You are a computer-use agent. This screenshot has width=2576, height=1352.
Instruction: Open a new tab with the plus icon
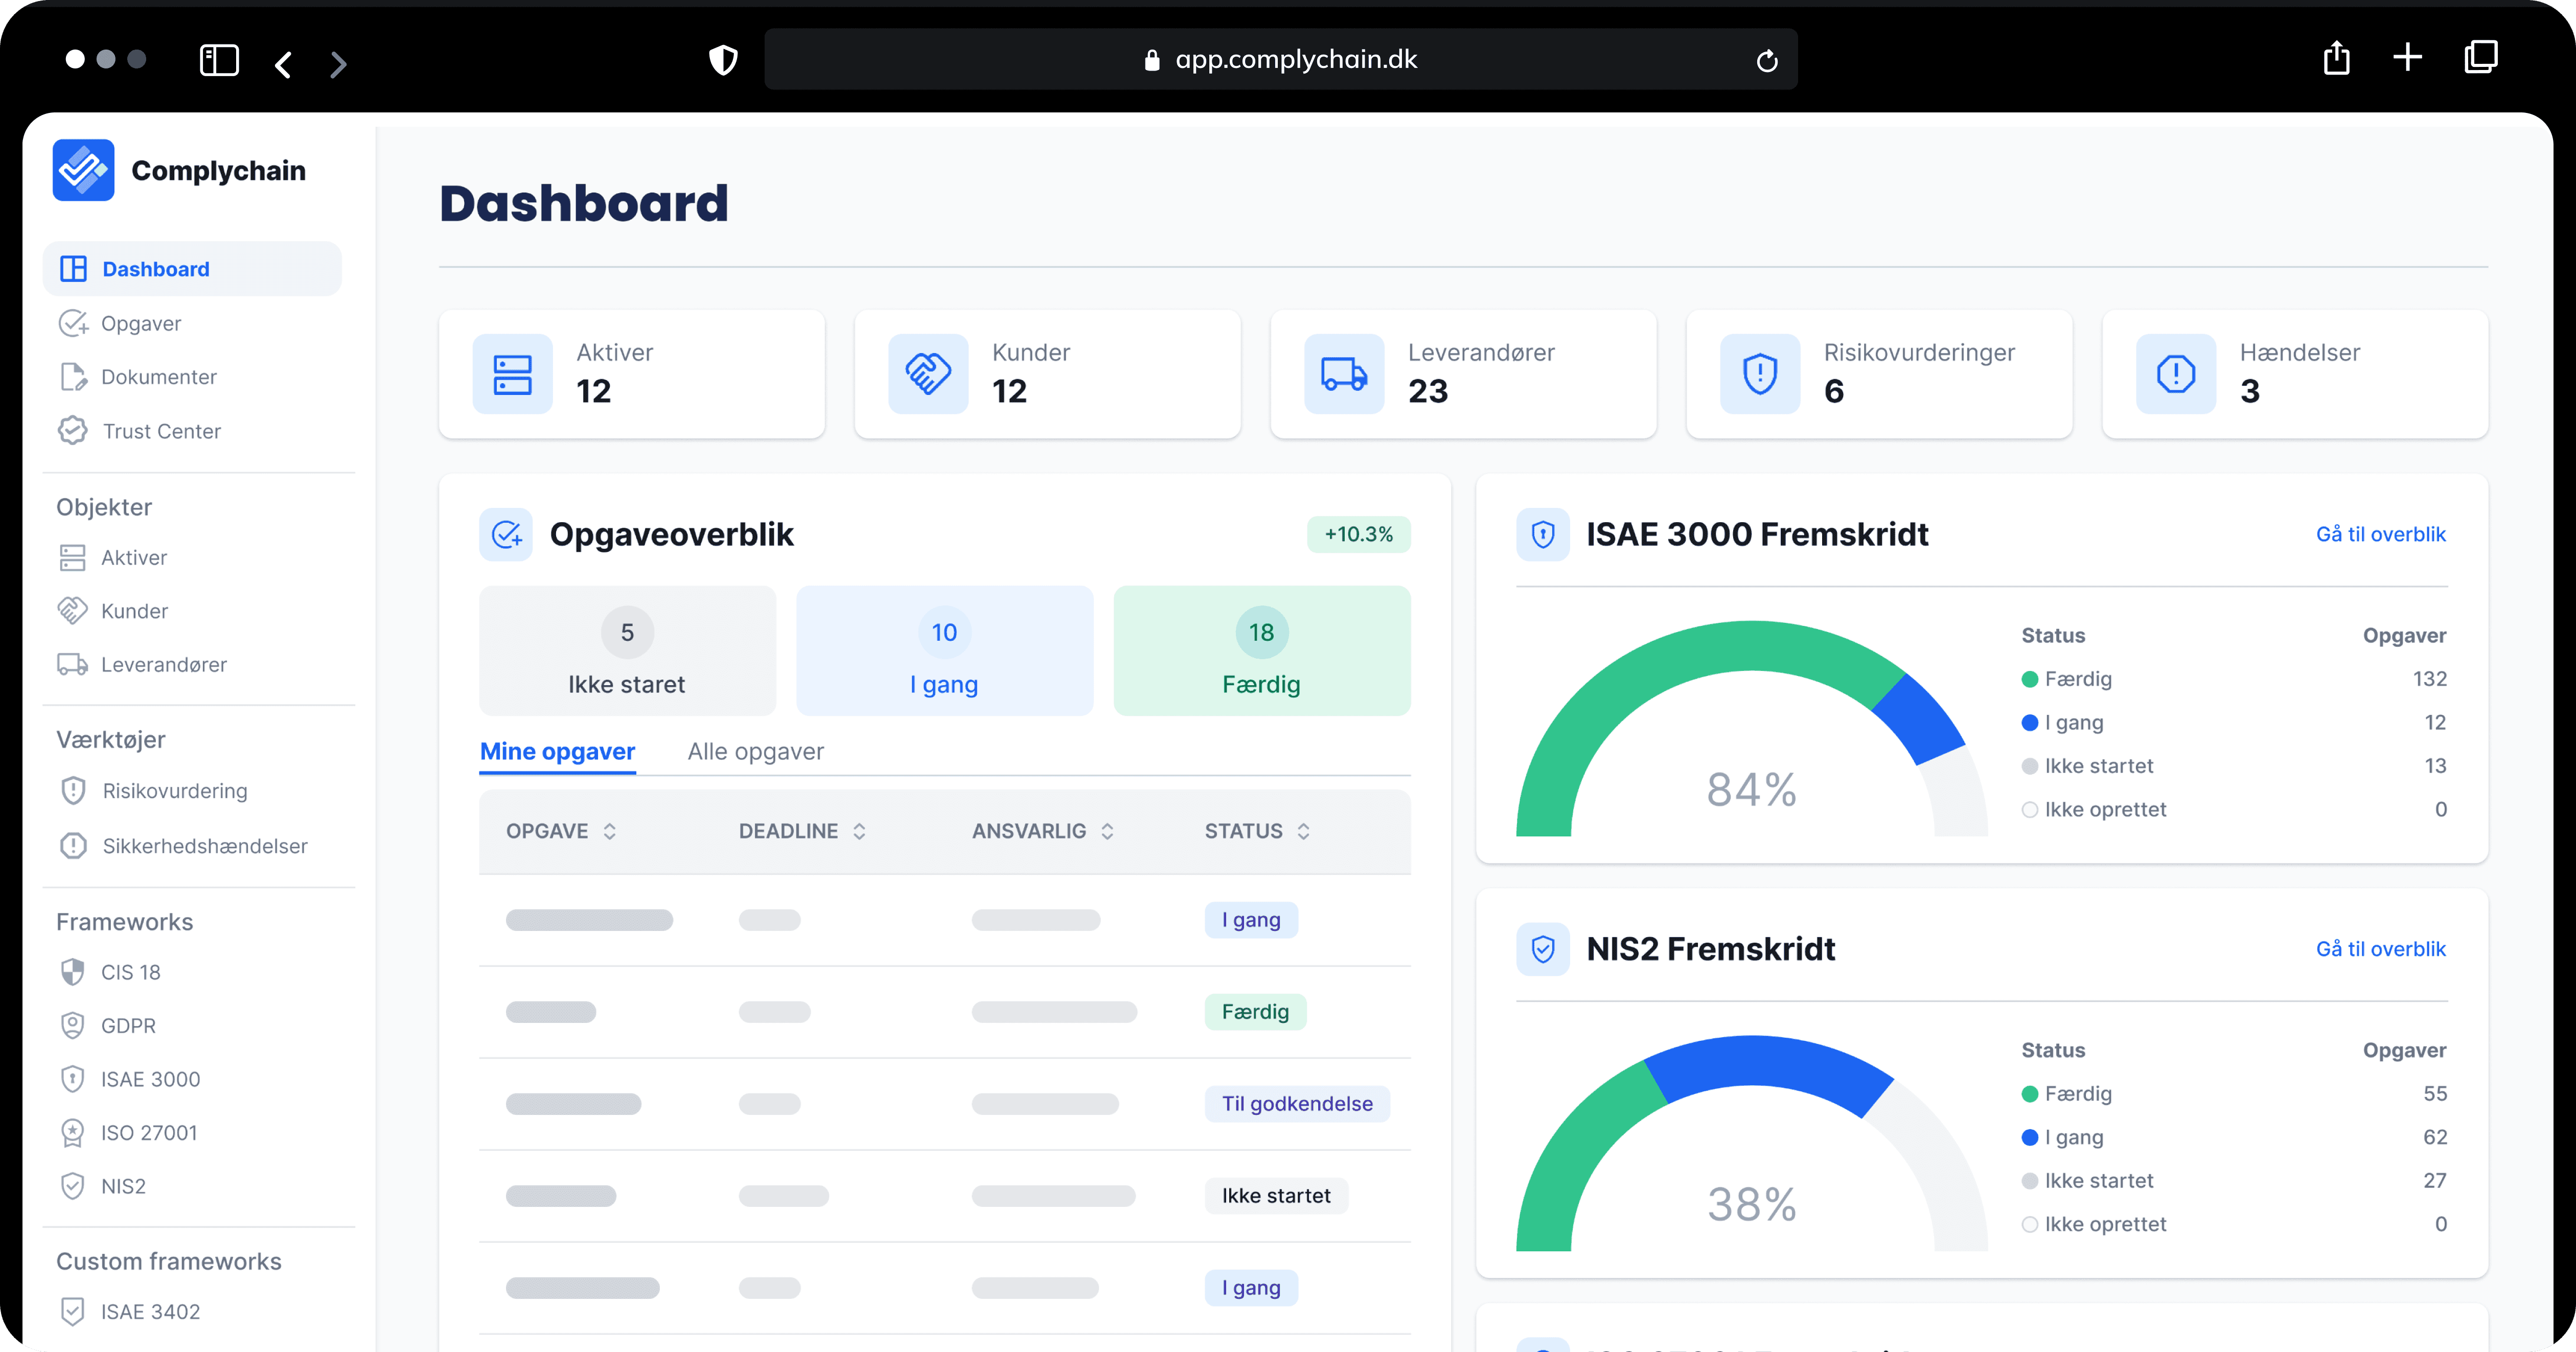coord(2408,57)
